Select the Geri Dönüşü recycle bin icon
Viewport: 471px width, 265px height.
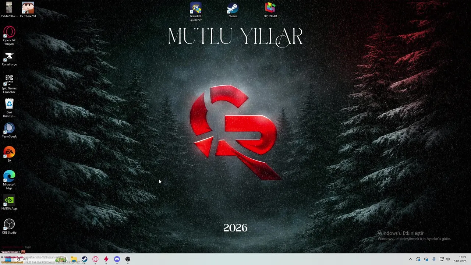9,108
